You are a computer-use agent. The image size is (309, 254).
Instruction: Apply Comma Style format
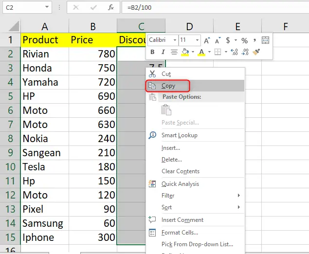[x=254, y=40]
